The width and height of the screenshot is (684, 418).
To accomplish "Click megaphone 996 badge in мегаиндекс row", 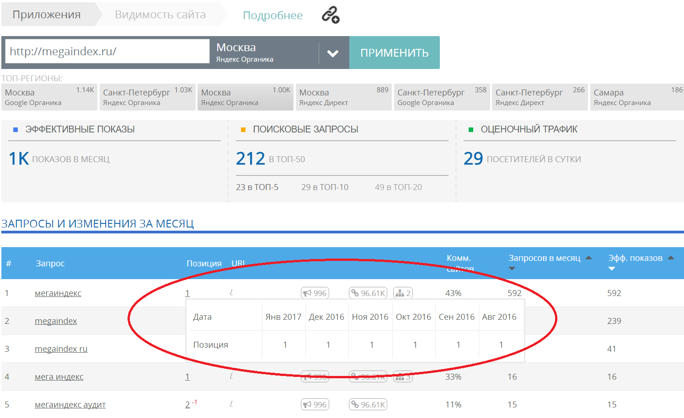I will coord(315,293).
